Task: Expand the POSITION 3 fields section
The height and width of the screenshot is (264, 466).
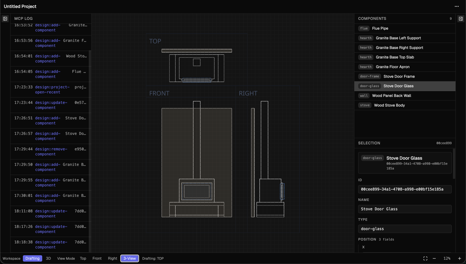Action: pos(376,239)
